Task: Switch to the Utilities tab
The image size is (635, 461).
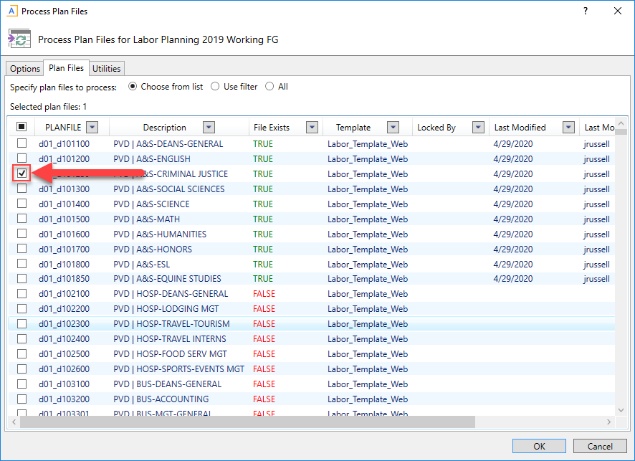Action: click(x=106, y=69)
